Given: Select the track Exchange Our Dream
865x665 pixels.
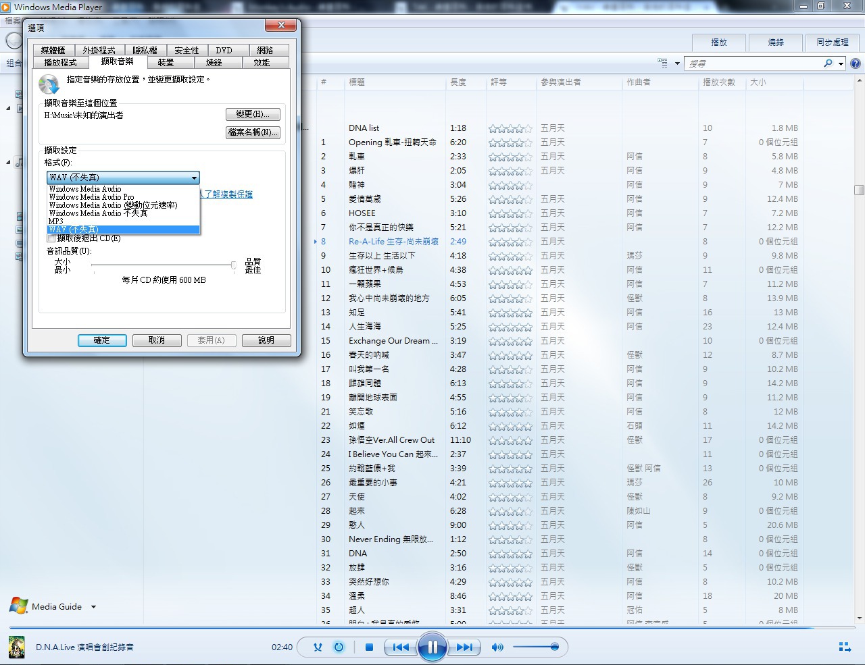Looking at the screenshot, I should [393, 340].
